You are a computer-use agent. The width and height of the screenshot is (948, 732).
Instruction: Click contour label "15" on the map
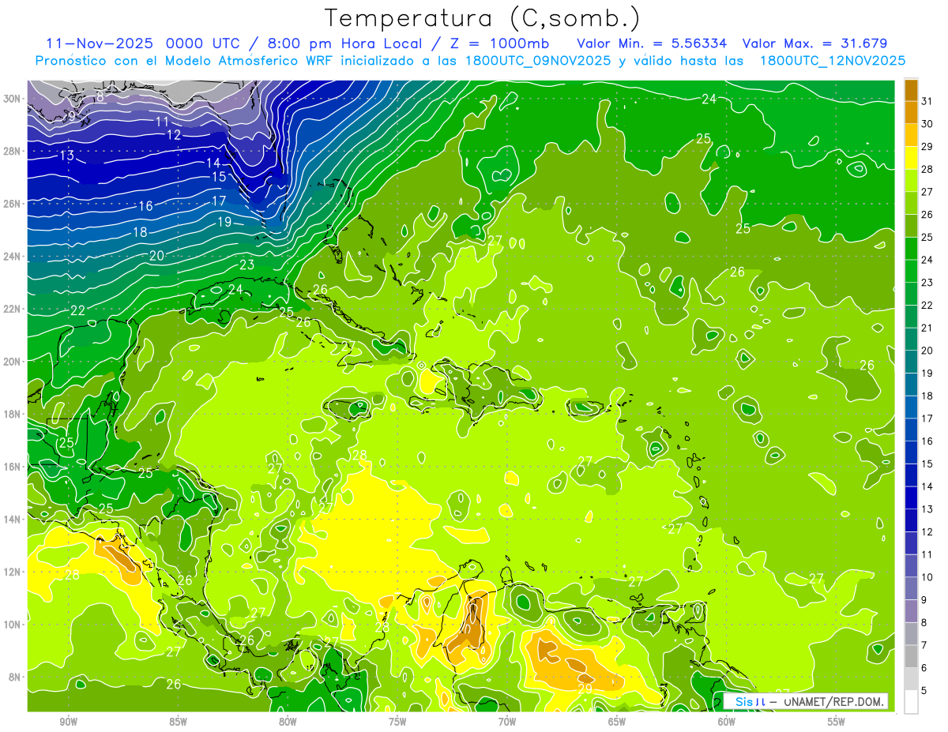pos(219,177)
